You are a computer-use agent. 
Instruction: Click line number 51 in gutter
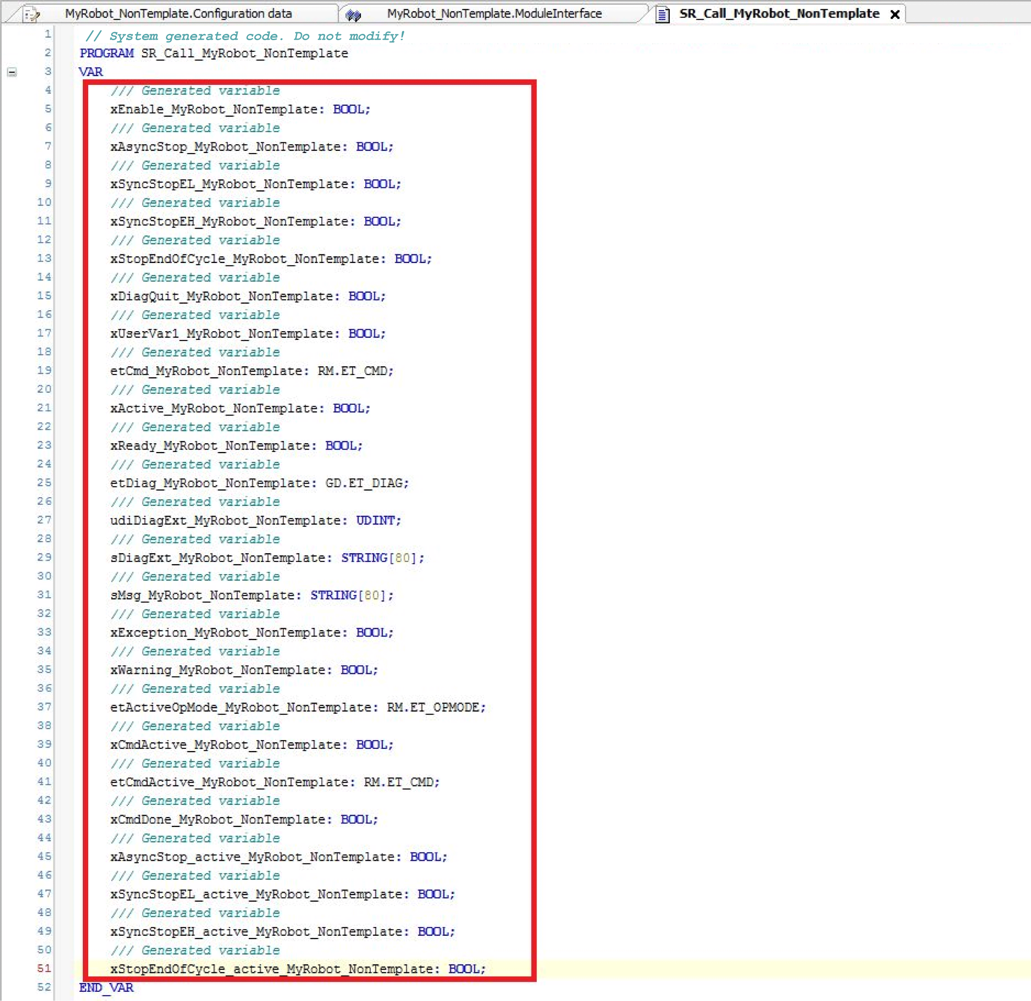pyautogui.click(x=44, y=968)
